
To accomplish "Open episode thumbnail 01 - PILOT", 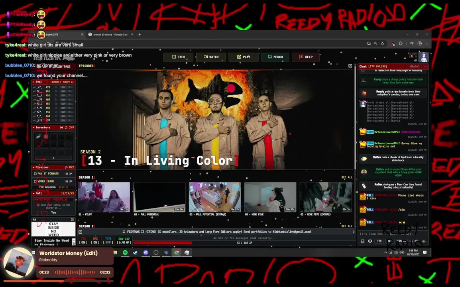I will tap(104, 197).
